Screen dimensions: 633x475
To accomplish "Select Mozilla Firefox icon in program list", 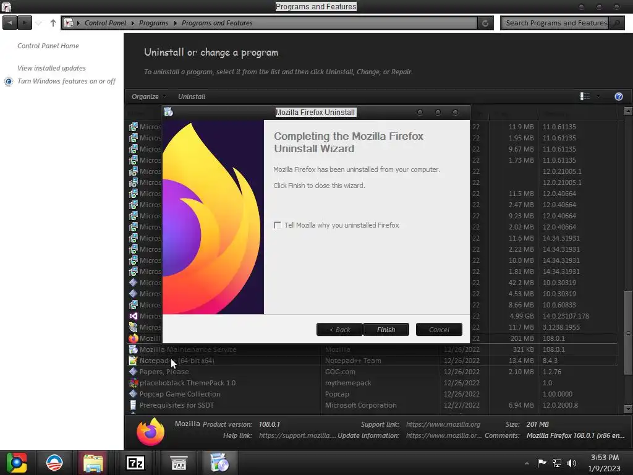I will tap(134, 338).
